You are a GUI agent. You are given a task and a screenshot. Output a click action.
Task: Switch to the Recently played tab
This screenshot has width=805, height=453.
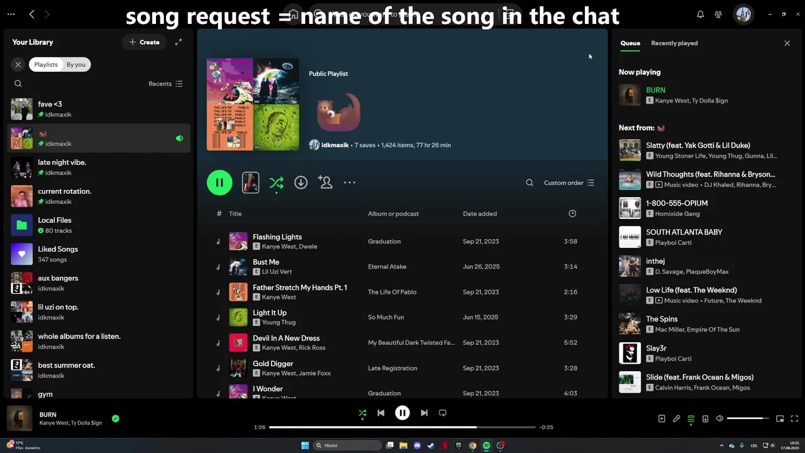click(x=674, y=43)
